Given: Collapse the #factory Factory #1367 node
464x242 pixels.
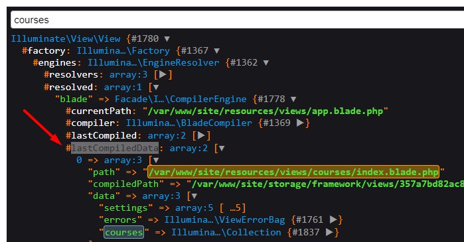Looking at the screenshot, I should tap(216, 51).
